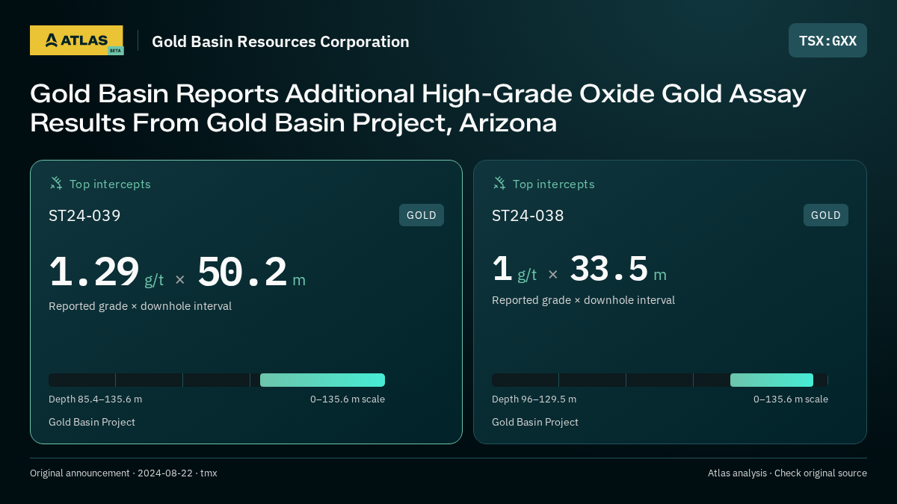
Task: Click the ST24-038 depth bar highlighted segment
Action: 771,380
